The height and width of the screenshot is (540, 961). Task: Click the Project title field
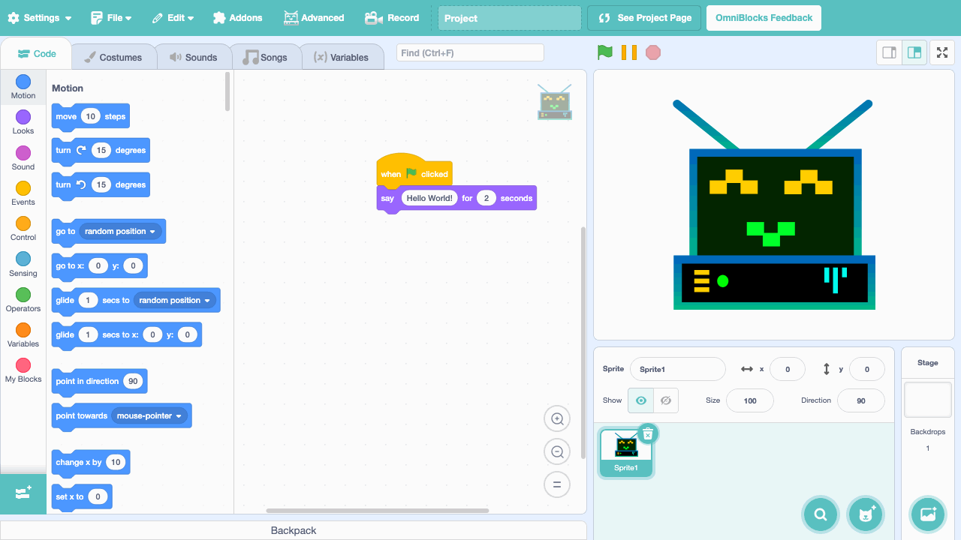510,18
